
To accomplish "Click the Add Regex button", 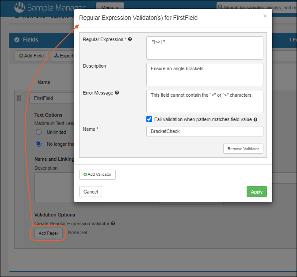I will click(48, 233).
